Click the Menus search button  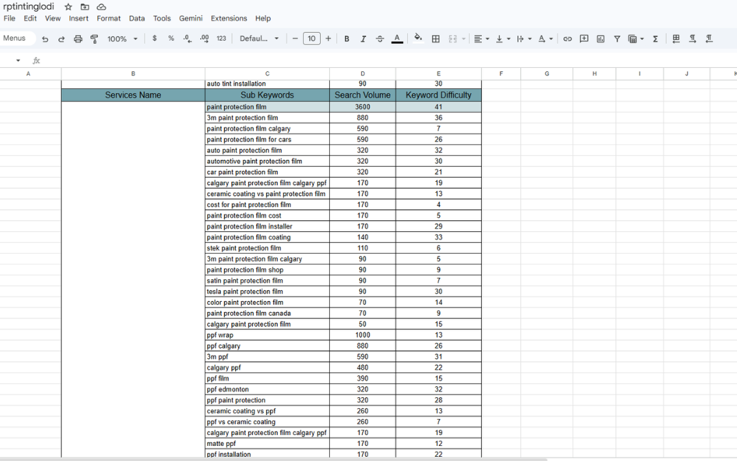(15, 38)
